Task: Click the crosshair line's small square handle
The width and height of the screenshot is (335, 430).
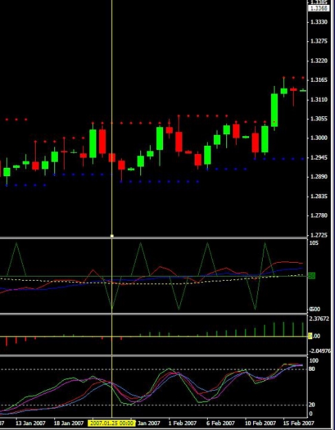Action: coord(112,236)
